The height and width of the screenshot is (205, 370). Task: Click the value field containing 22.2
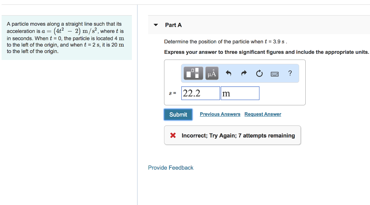pos(201,93)
